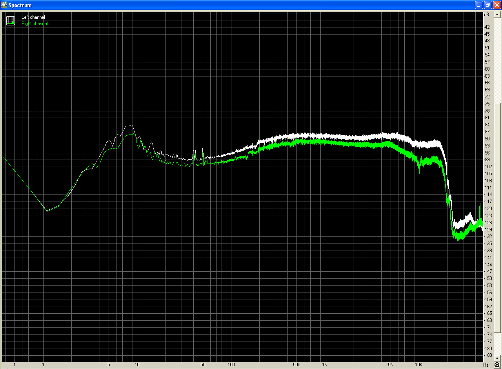Restore down the Spectrum window
Viewport: 502px width, 369px height.
click(x=488, y=5)
